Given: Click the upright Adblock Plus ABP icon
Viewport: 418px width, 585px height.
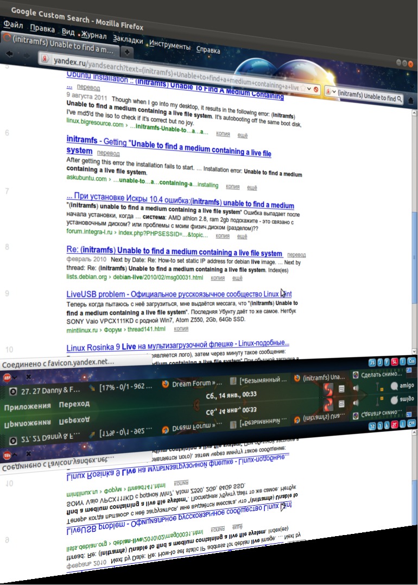Looking at the screenshot, I should point(7,378).
